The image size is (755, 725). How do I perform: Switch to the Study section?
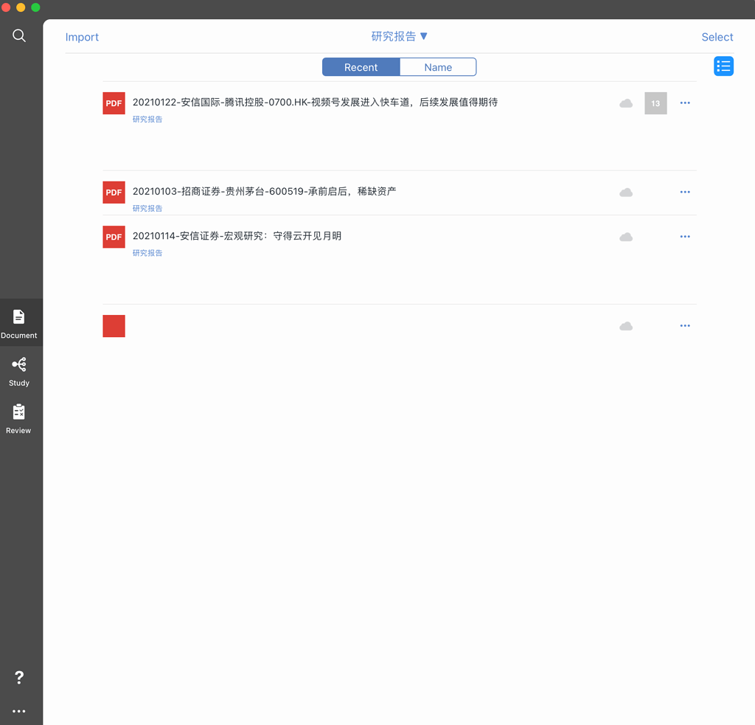(19, 372)
